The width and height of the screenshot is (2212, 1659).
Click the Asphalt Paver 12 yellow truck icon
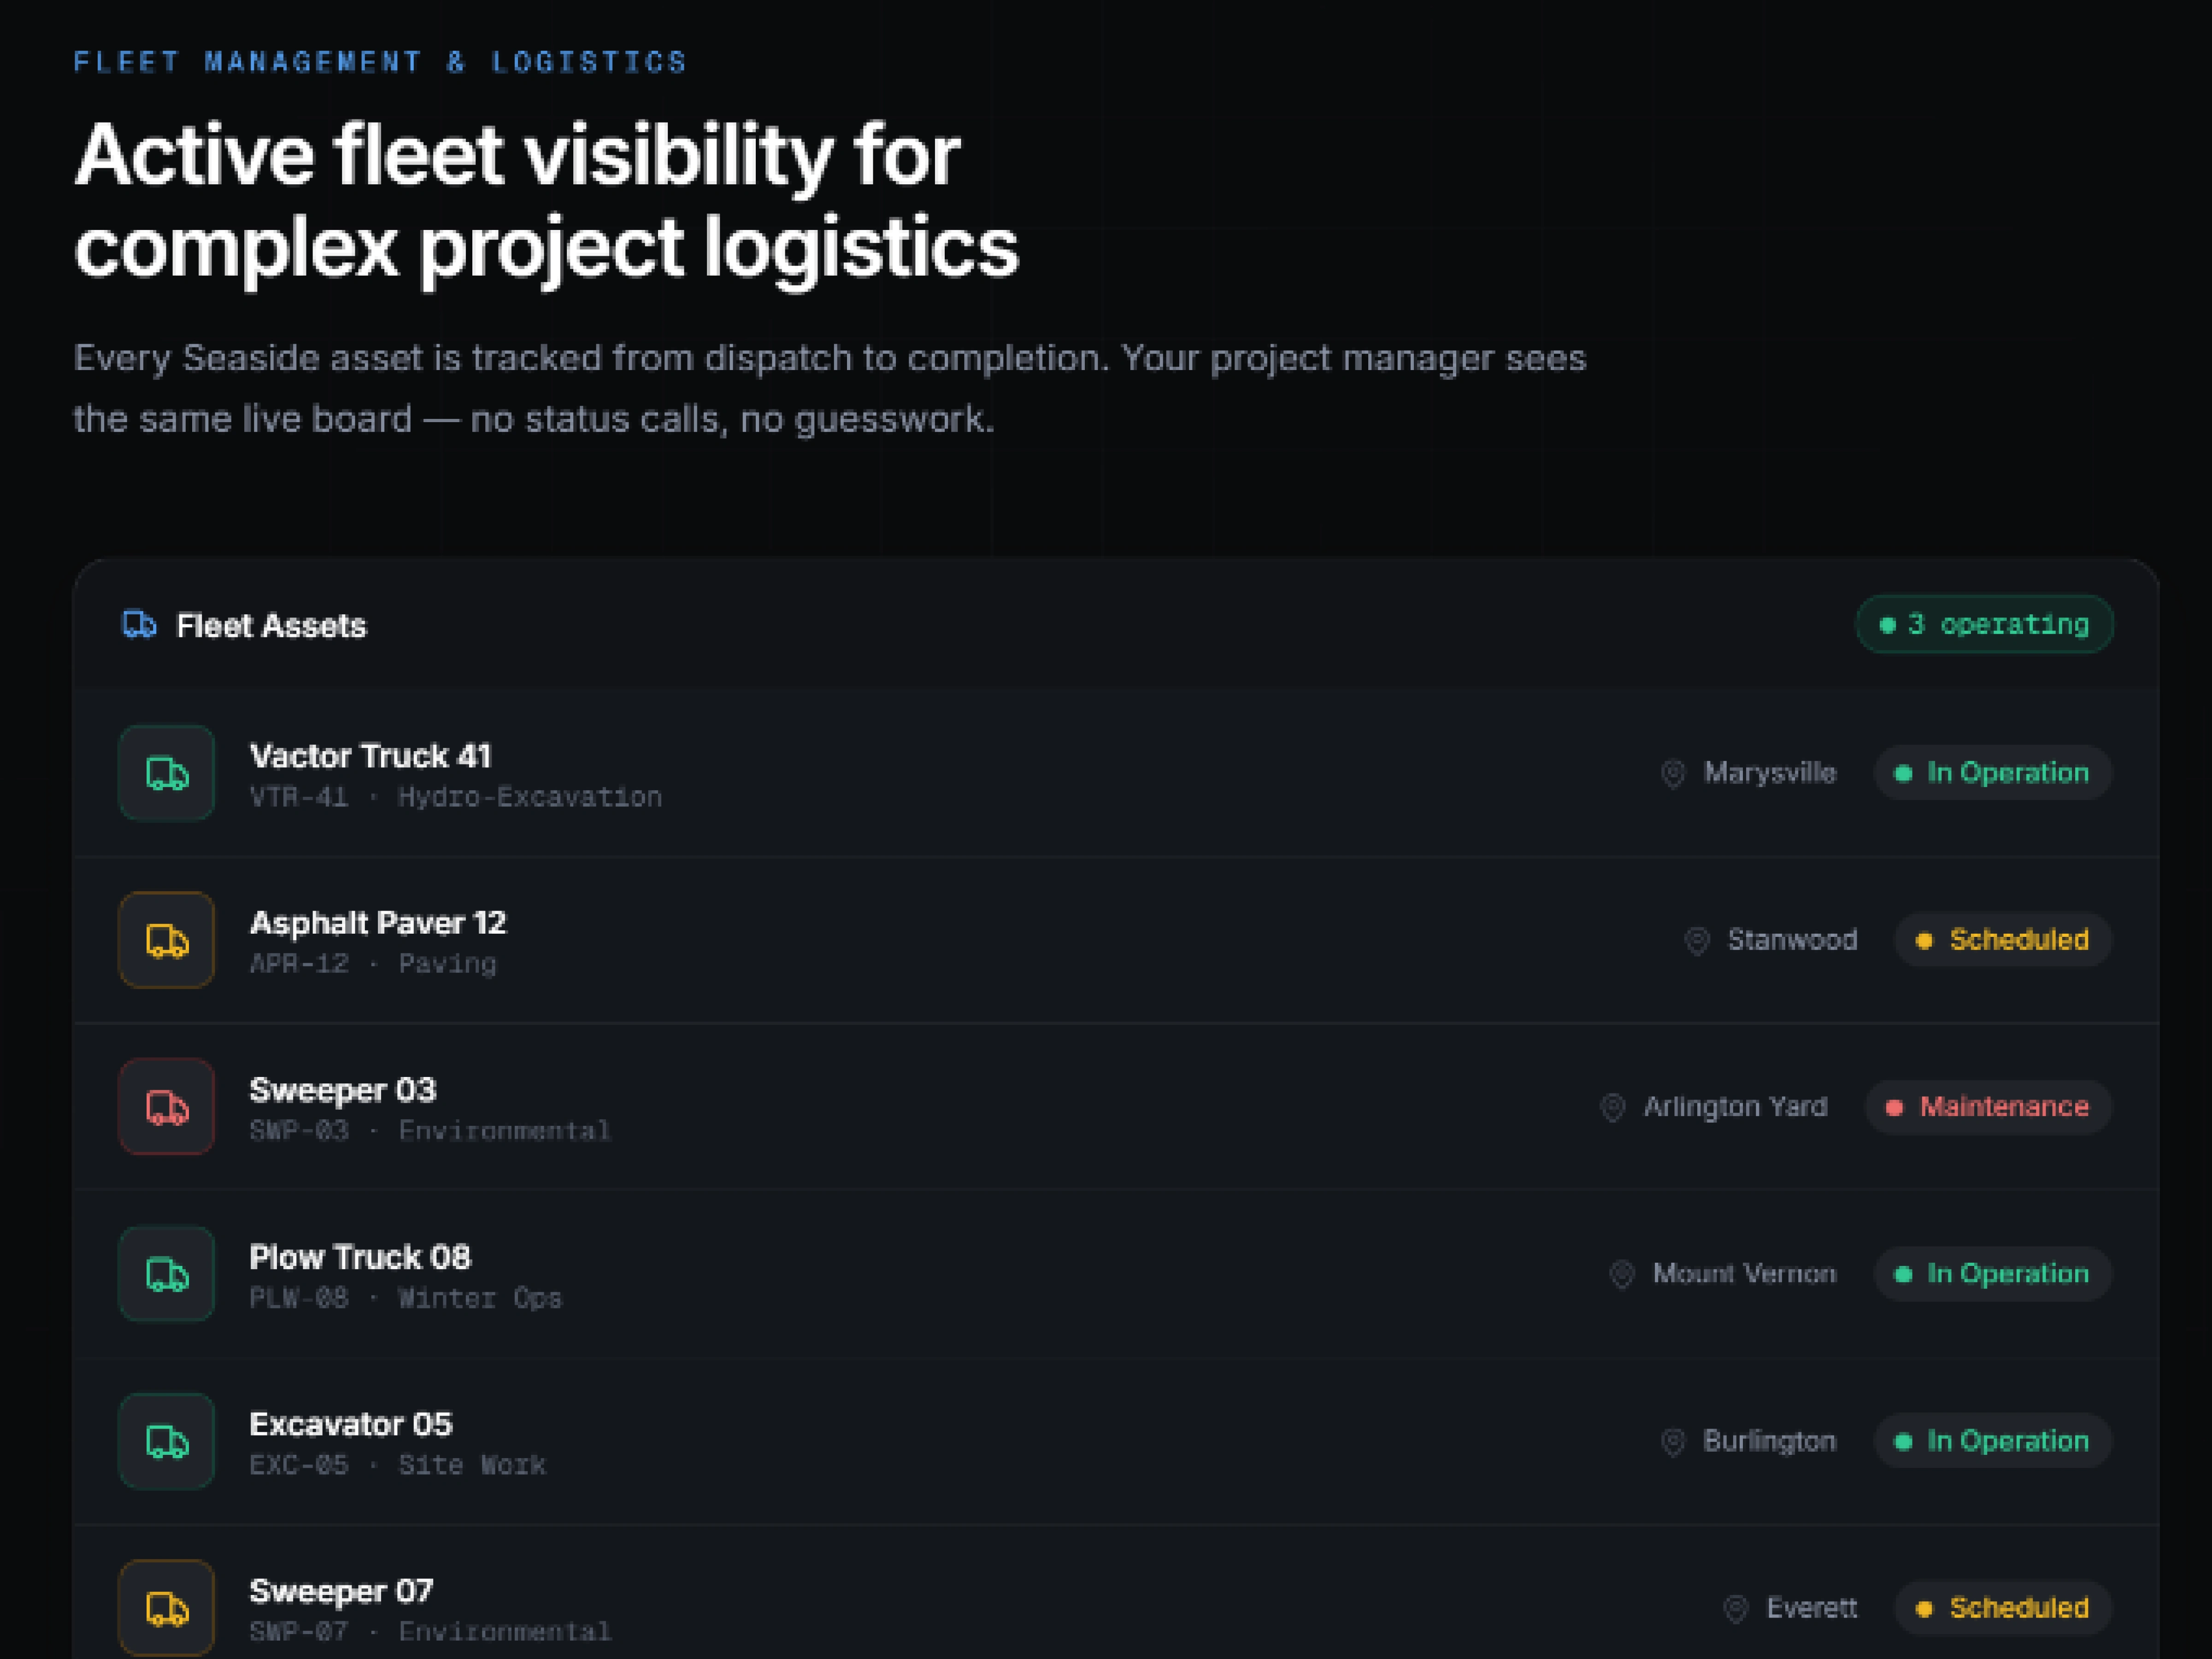pos(167,940)
